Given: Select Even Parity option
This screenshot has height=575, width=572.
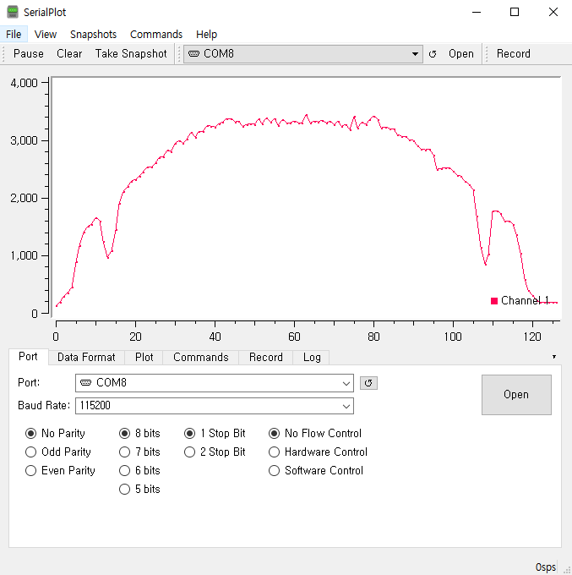Looking at the screenshot, I should [x=61, y=470].
